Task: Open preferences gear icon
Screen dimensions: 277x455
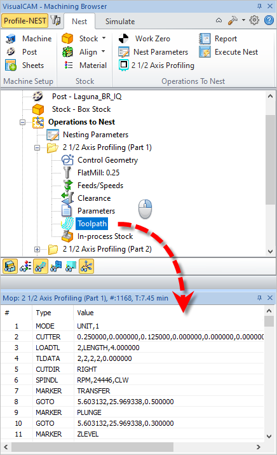Action: [254, 20]
